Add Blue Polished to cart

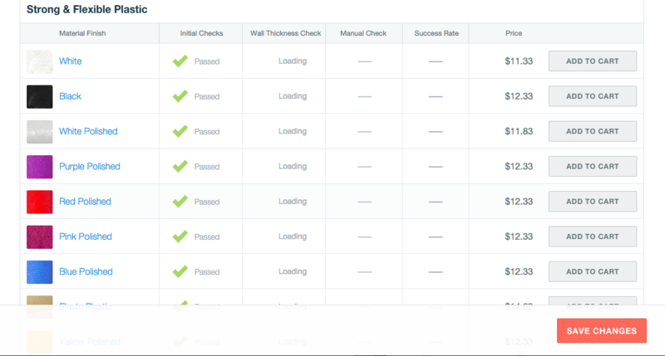(x=593, y=271)
